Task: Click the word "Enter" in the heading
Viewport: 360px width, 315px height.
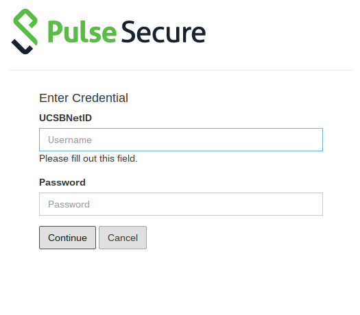Action: pos(54,98)
